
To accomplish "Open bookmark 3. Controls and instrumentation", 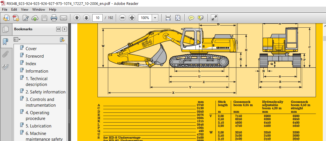I will click(x=41, y=102).
